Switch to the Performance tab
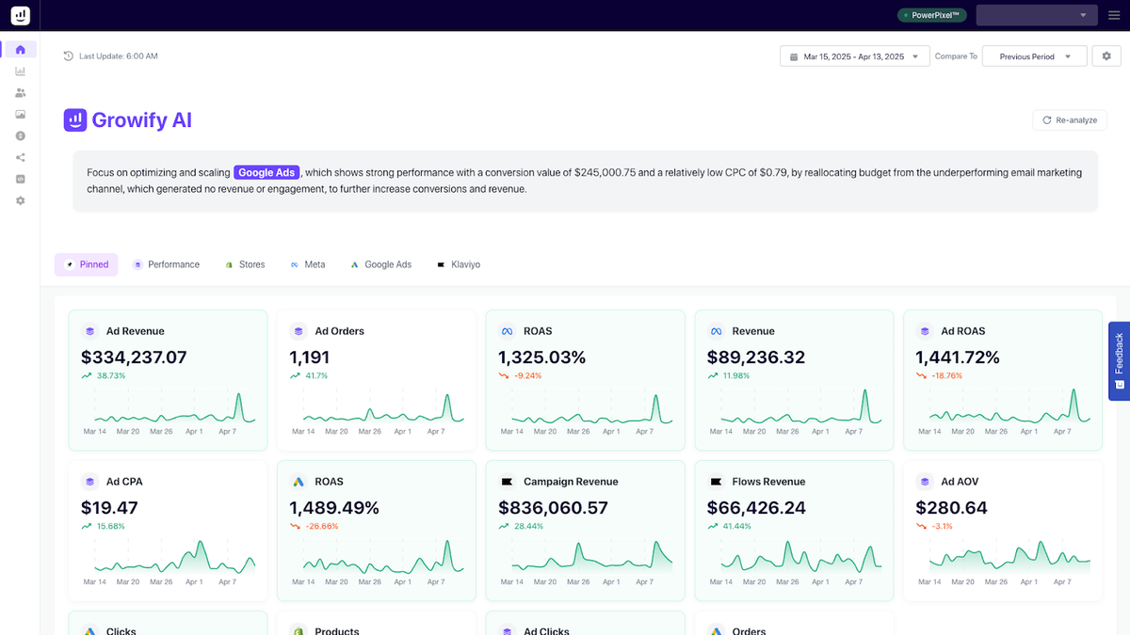Screen dimensions: 1130x635 coord(167,264)
